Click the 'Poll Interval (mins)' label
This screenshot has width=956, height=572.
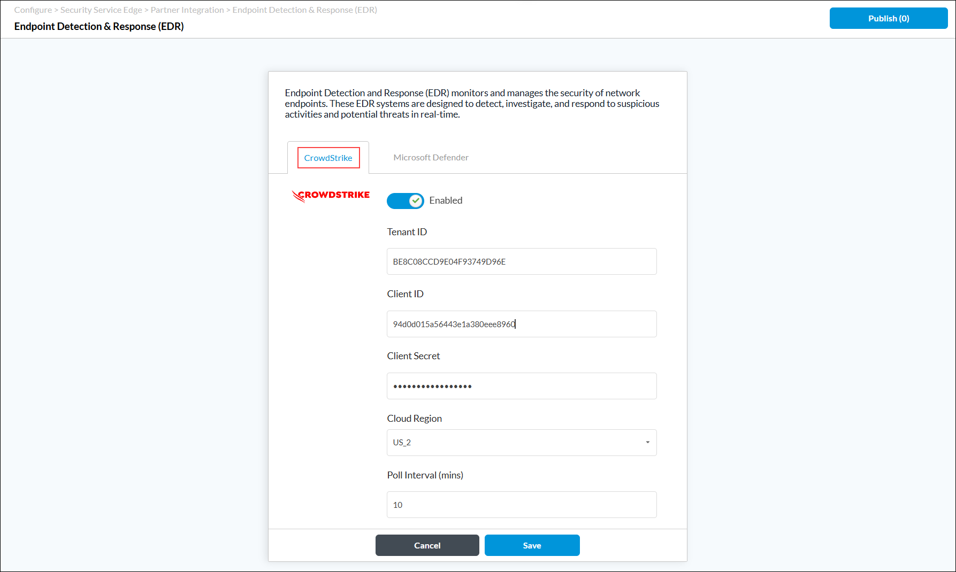[x=425, y=475]
